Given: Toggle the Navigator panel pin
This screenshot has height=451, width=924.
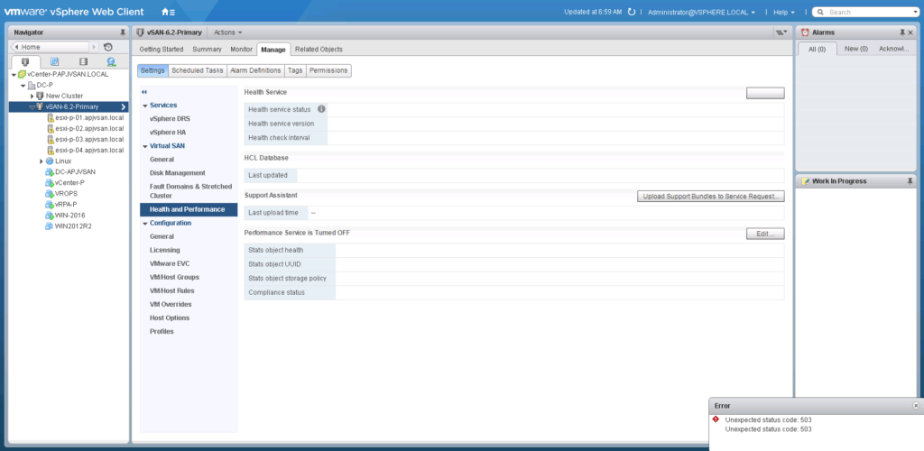Looking at the screenshot, I should tap(123, 32).
